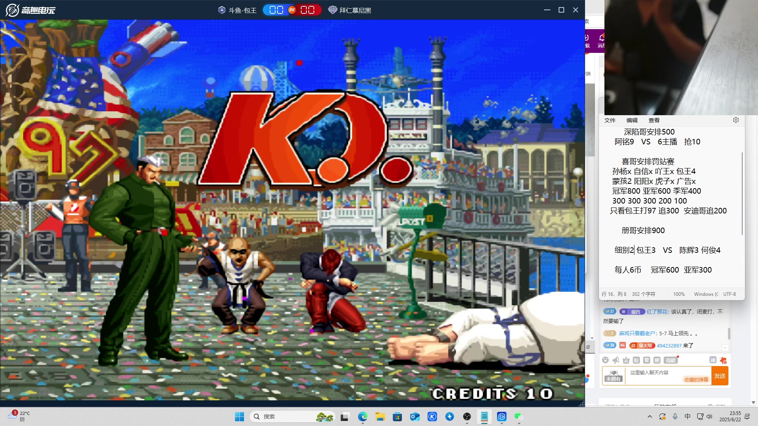The height and width of the screenshot is (426, 758).
Task: Click the microphone icon in system tray
Action: [675, 417]
